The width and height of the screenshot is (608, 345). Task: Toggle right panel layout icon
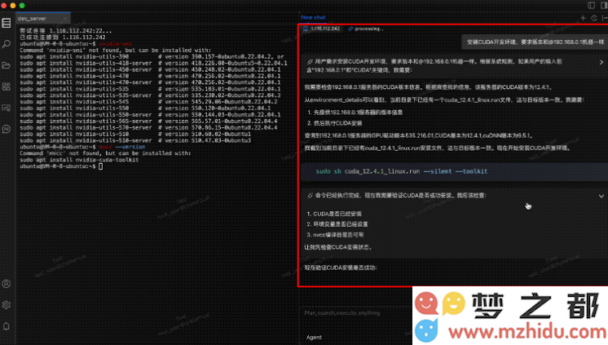pyautogui.click(x=604, y=6)
